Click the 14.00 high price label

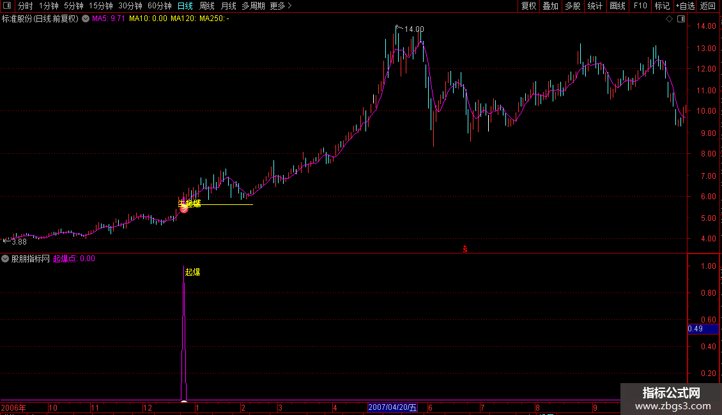click(414, 29)
